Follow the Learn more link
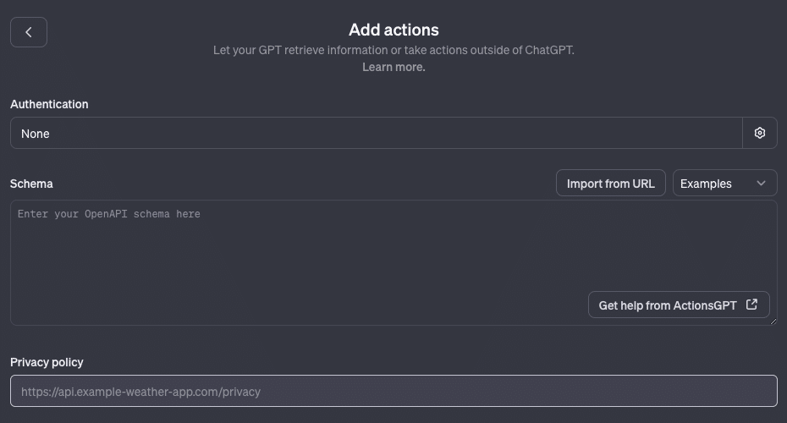787x423 pixels. [393, 67]
